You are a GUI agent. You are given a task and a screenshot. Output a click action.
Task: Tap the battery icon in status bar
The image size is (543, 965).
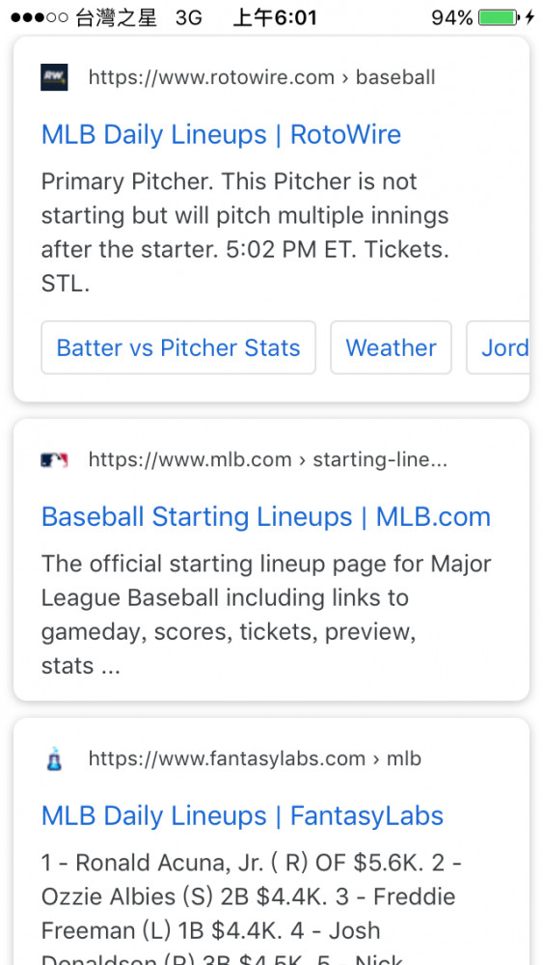(499, 17)
